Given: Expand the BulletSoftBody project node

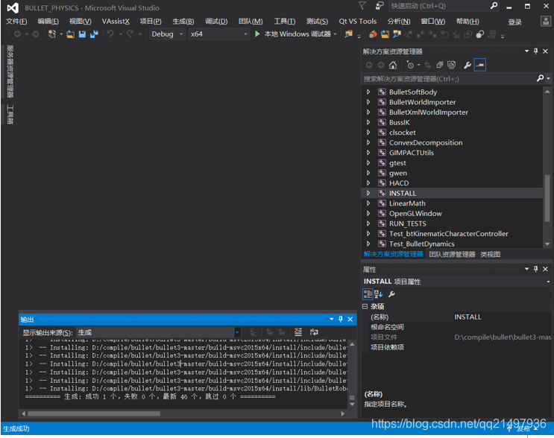Looking at the screenshot, I should [368, 92].
